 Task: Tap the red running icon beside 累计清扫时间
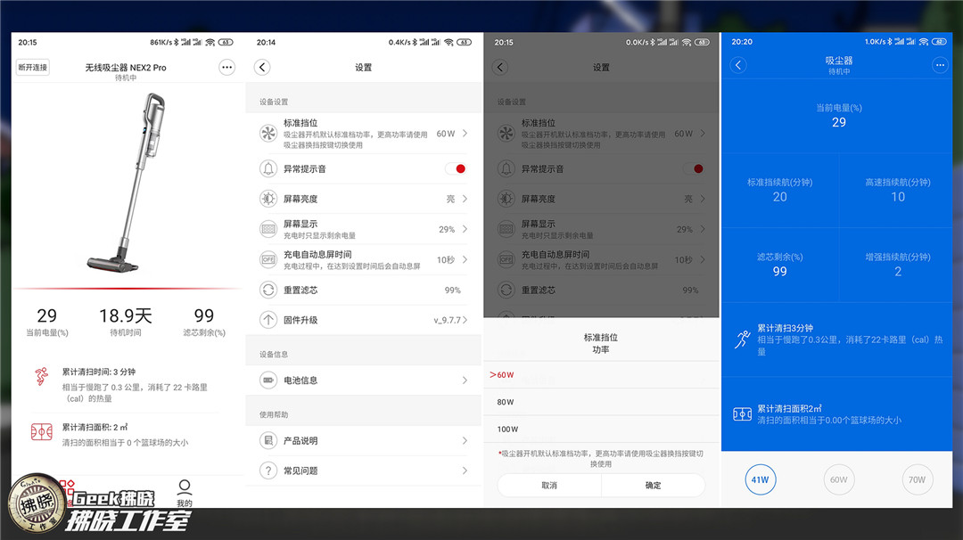tap(41, 376)
